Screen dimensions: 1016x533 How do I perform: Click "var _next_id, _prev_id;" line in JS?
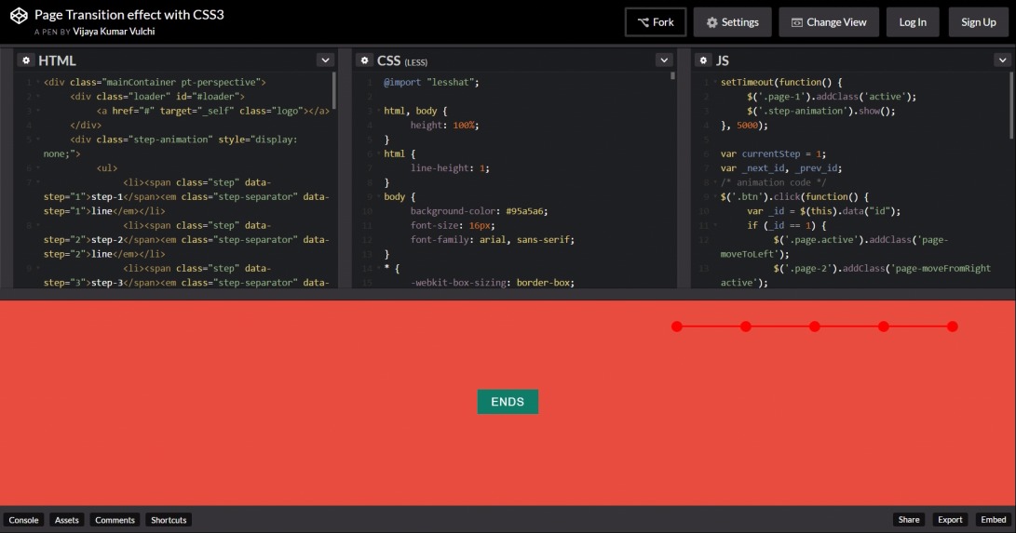pos(781,168)
